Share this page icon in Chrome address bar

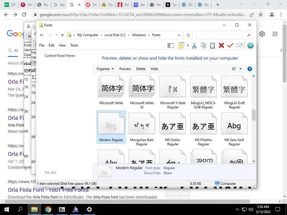pyautogui.click(x=252, y=15)
